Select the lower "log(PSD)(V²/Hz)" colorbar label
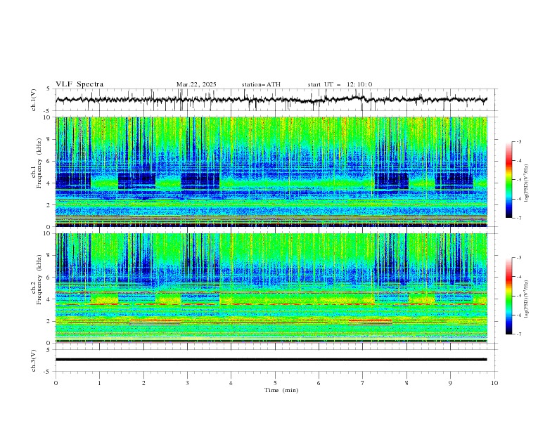The height and width of the screenshot is (430, 557). point(527,299)
